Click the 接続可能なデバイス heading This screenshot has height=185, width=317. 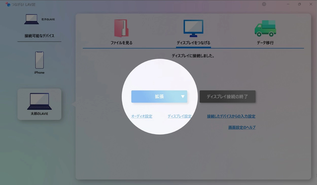coord(39,36)
